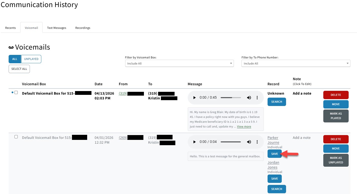Viewport: 357px width, 194px height.
Task: Save voicemail to Parker Journe record
Action: (x=274, y=154)
